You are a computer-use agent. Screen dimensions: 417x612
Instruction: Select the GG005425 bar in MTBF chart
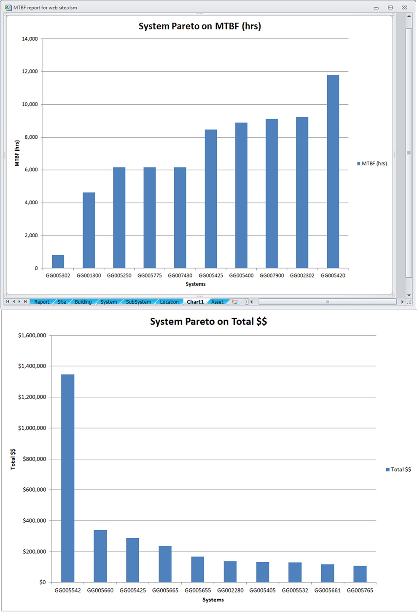pyautogui.click(x=211, y=199)
